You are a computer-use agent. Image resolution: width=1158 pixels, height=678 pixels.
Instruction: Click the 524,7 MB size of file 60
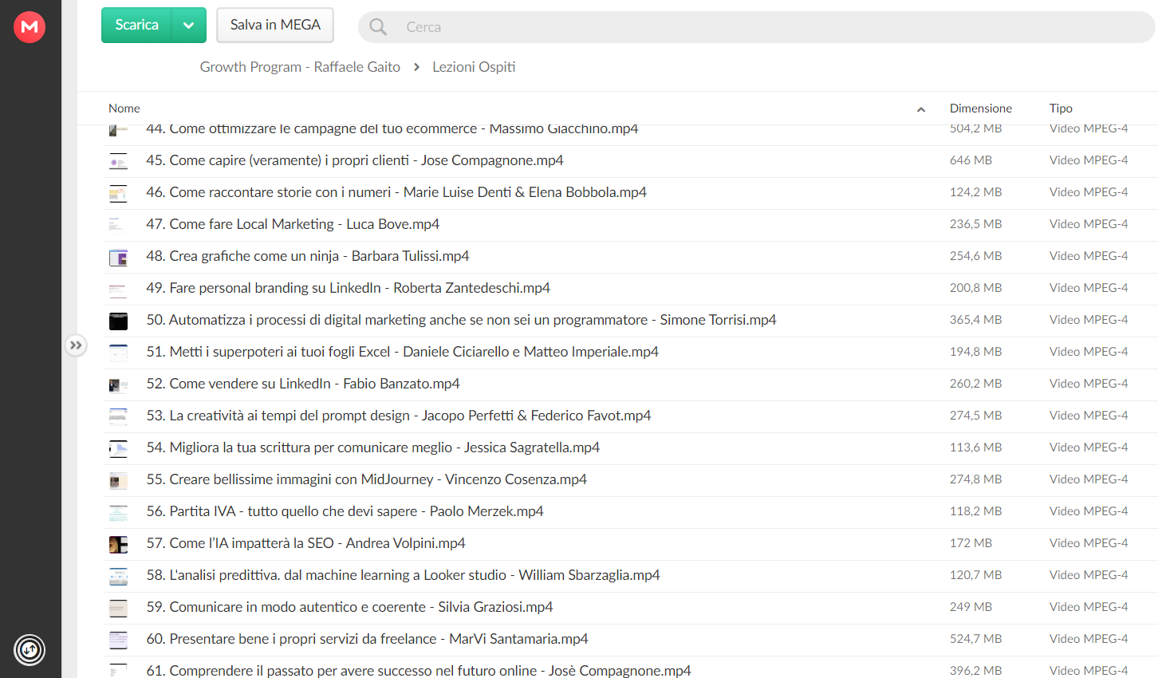click(975, 639)
